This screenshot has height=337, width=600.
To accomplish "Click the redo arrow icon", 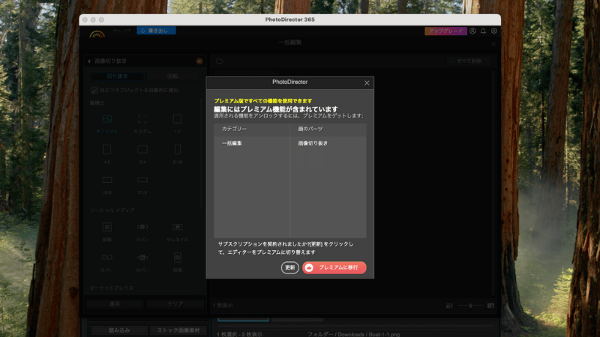I will tap(127, 31).
